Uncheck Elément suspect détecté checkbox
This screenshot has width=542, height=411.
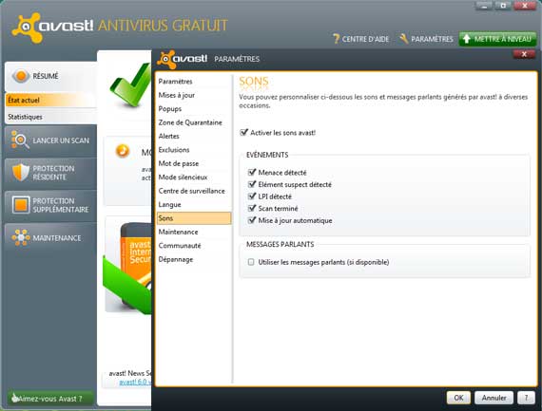tap(252, 184)
